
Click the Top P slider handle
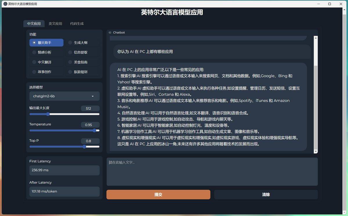click(84, 147)
